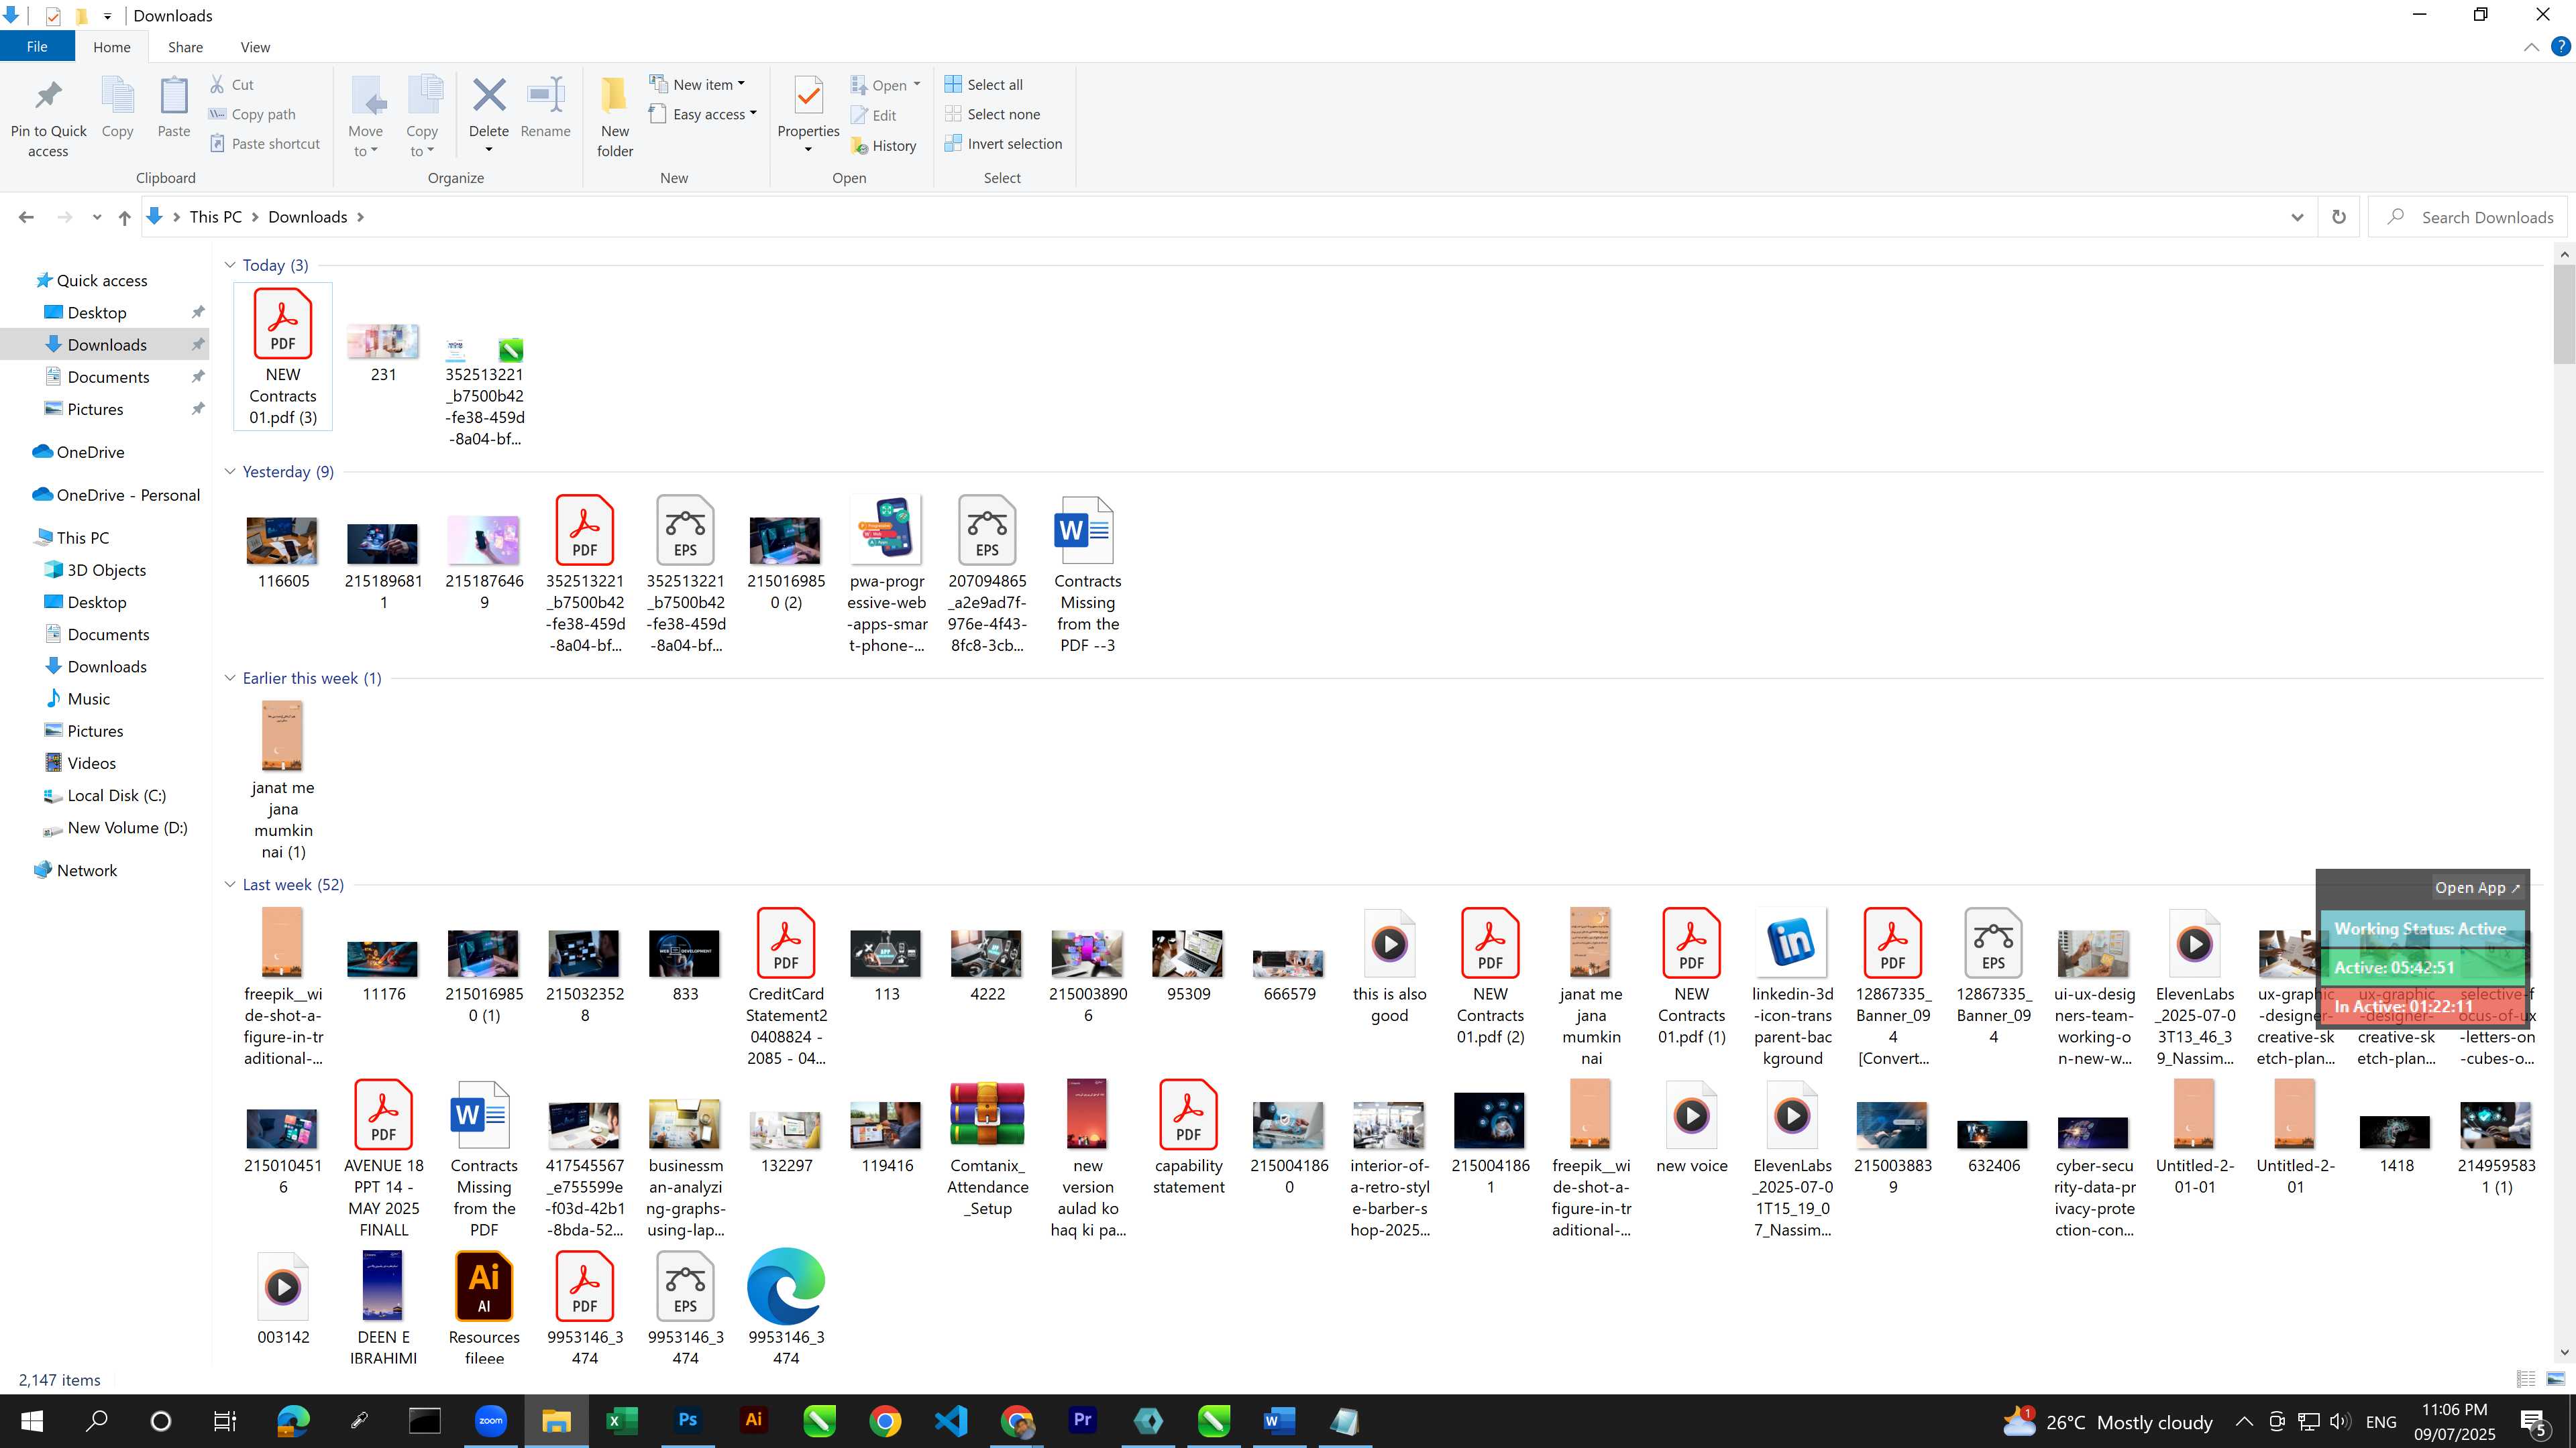2576x1448 pixels.
Task: Open the Easy access dropdown
Action: click(703, 114)
